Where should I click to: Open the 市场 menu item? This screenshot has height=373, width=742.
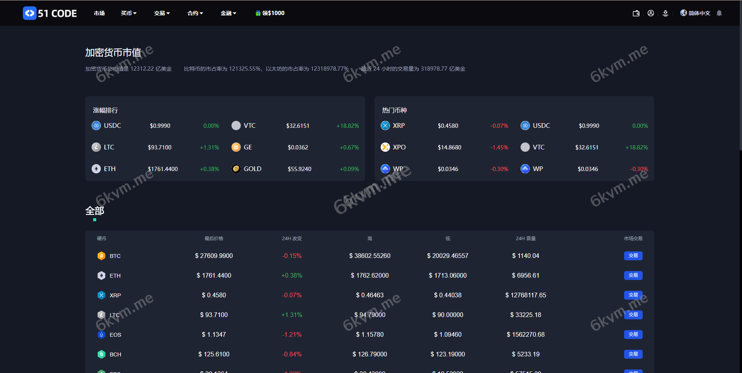[99, 13]
